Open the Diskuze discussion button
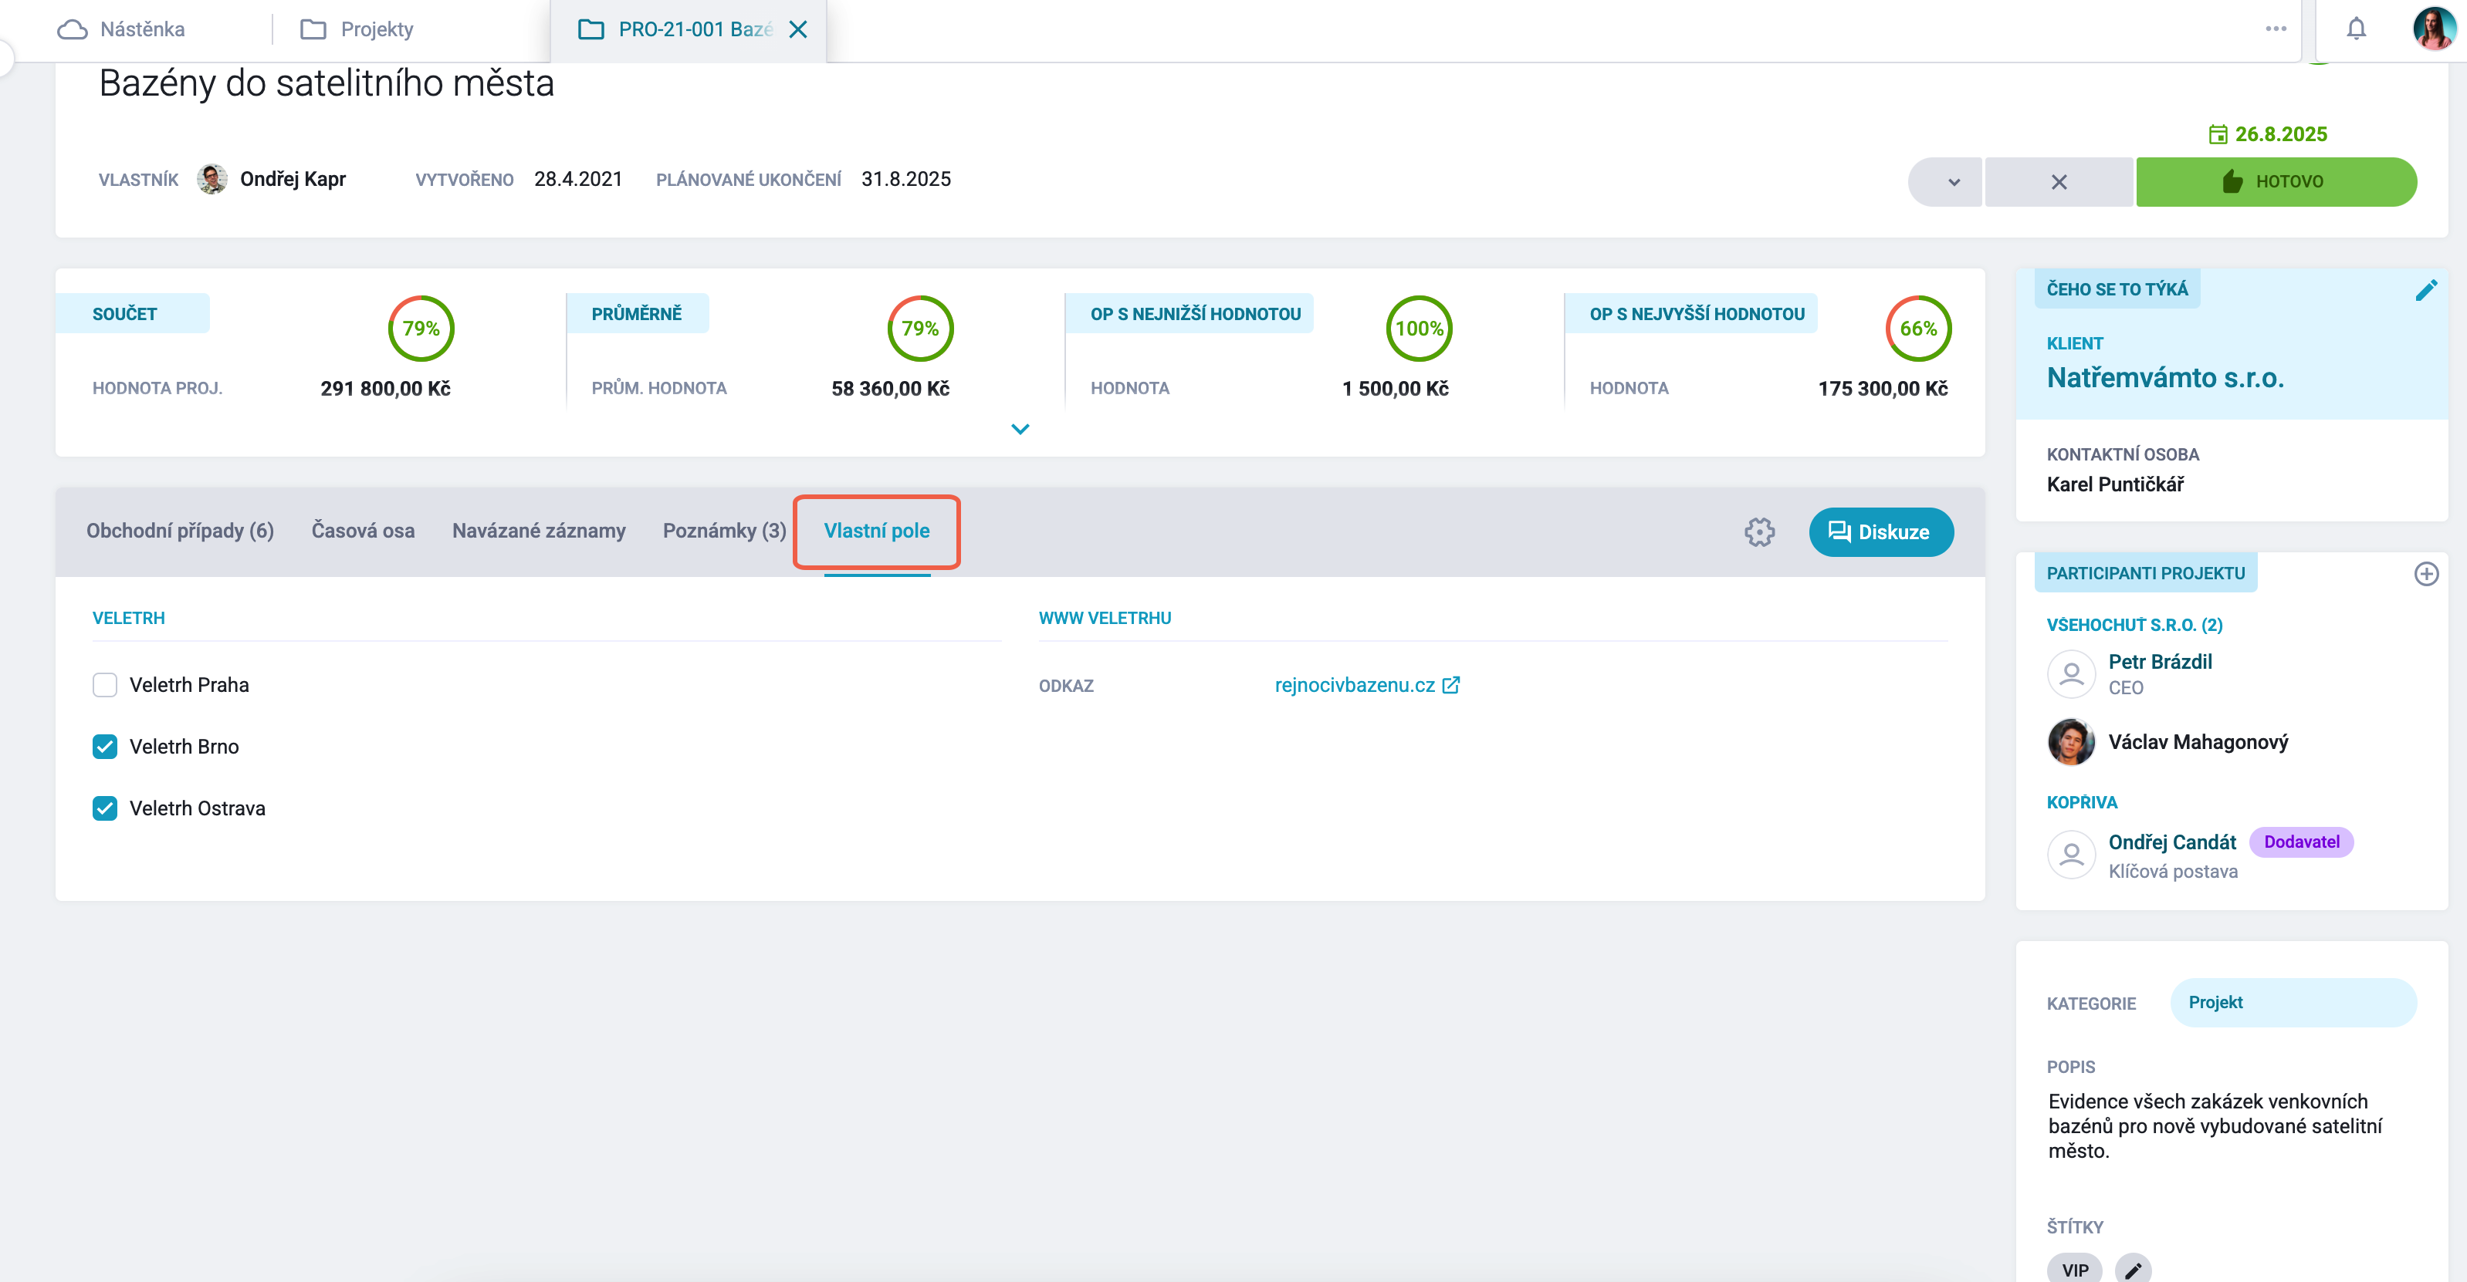This screenshot has height=1282, width=2467. click(x=1881, y=532)
